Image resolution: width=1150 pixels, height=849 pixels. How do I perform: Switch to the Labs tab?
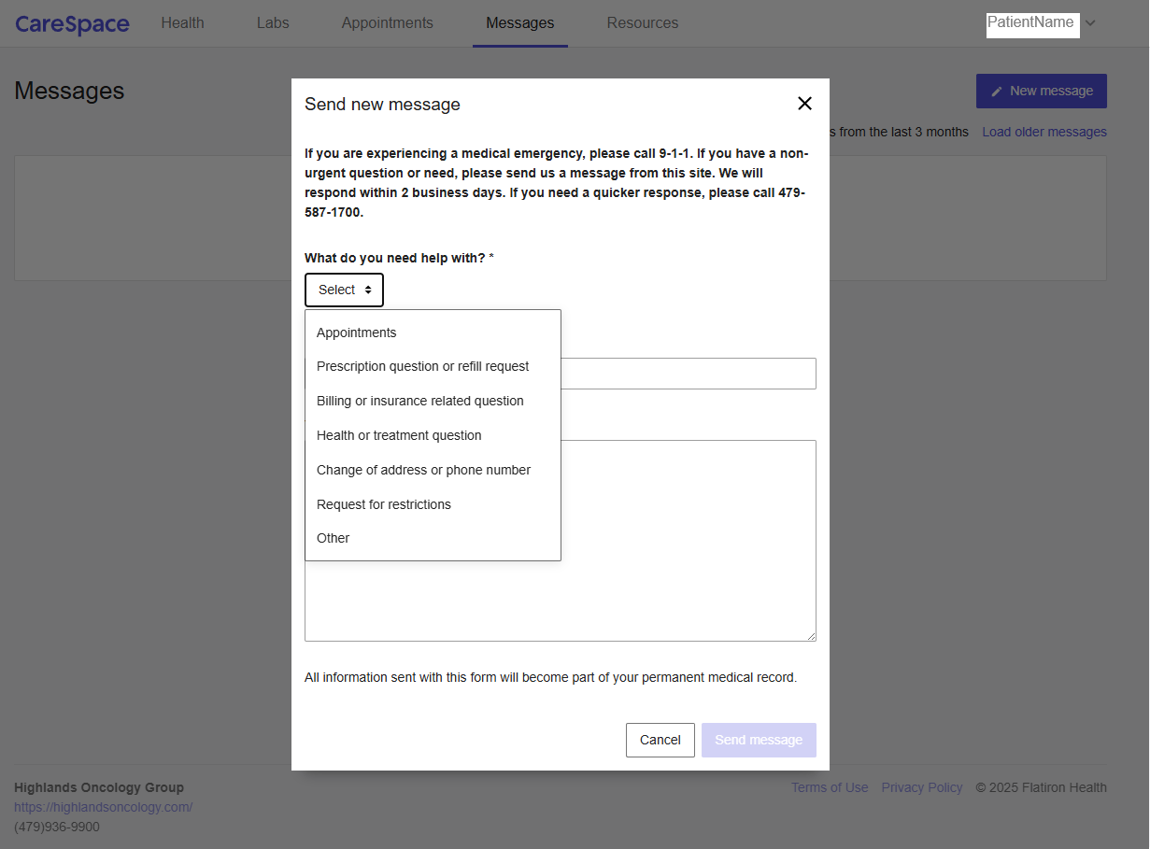click(x=273, y=23)
